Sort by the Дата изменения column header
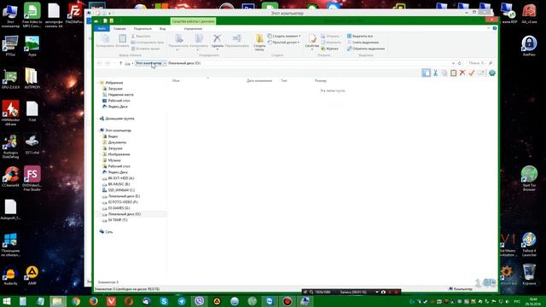 (x=259, y=81)
